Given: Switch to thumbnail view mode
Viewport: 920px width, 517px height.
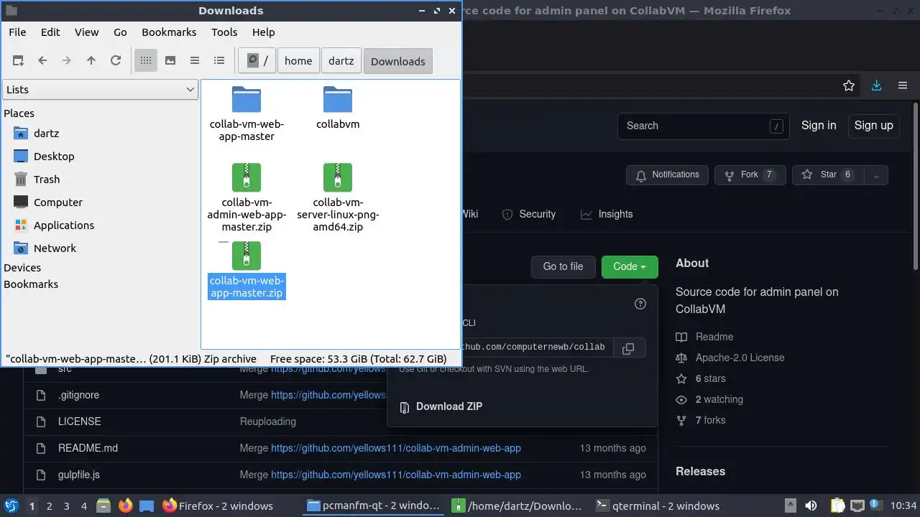Looking at the screenshot, I should click(x=170, y=61).
